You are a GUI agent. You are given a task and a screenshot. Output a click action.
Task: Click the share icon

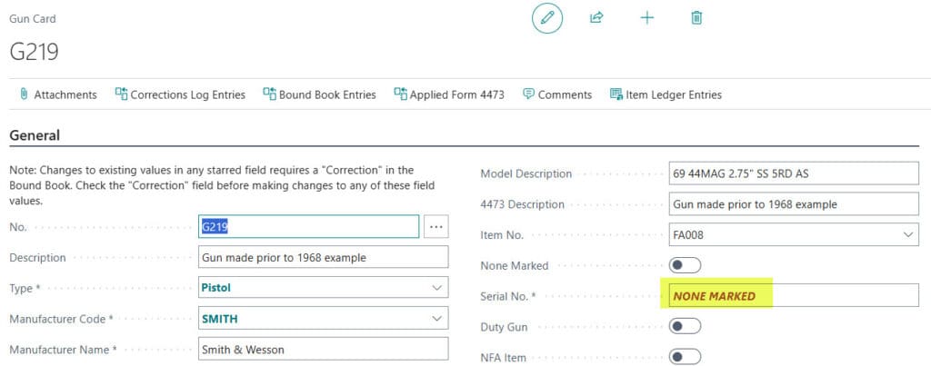[596, 18]
